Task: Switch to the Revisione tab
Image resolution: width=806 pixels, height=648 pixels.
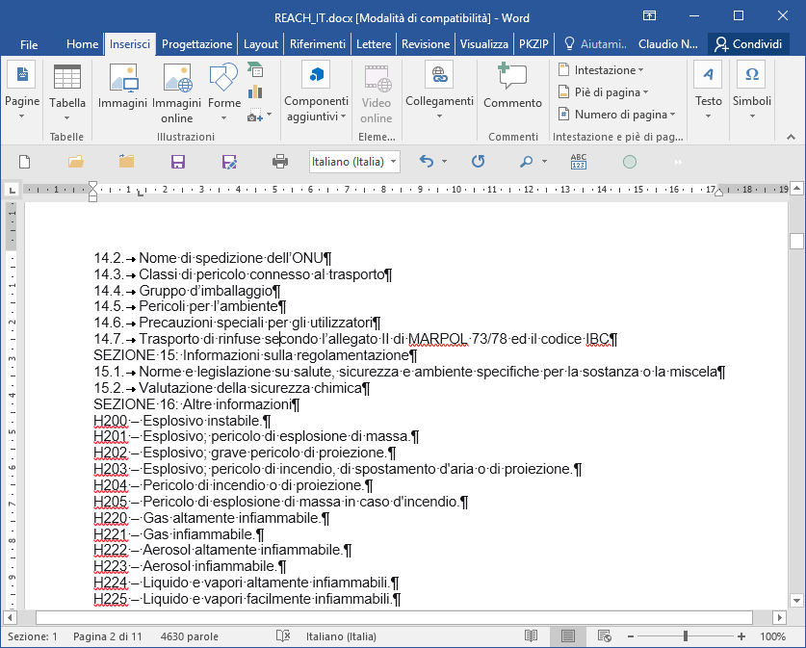Action: (426, 44)
